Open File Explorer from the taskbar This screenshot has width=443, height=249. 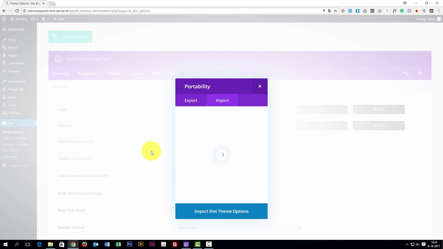[51, 245]
